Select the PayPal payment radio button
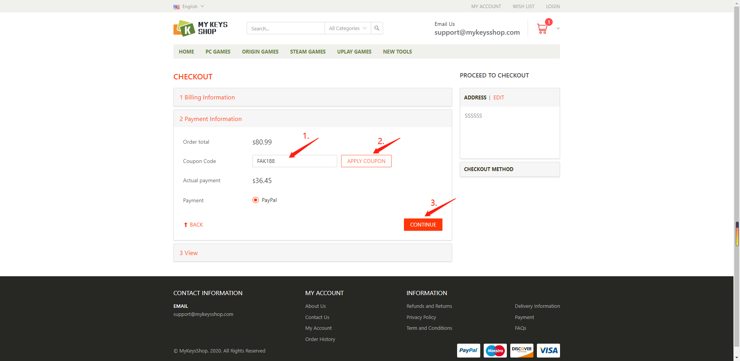Image resolution: width=740 pixels, height=361 pixels. click(x=256, y=200)
